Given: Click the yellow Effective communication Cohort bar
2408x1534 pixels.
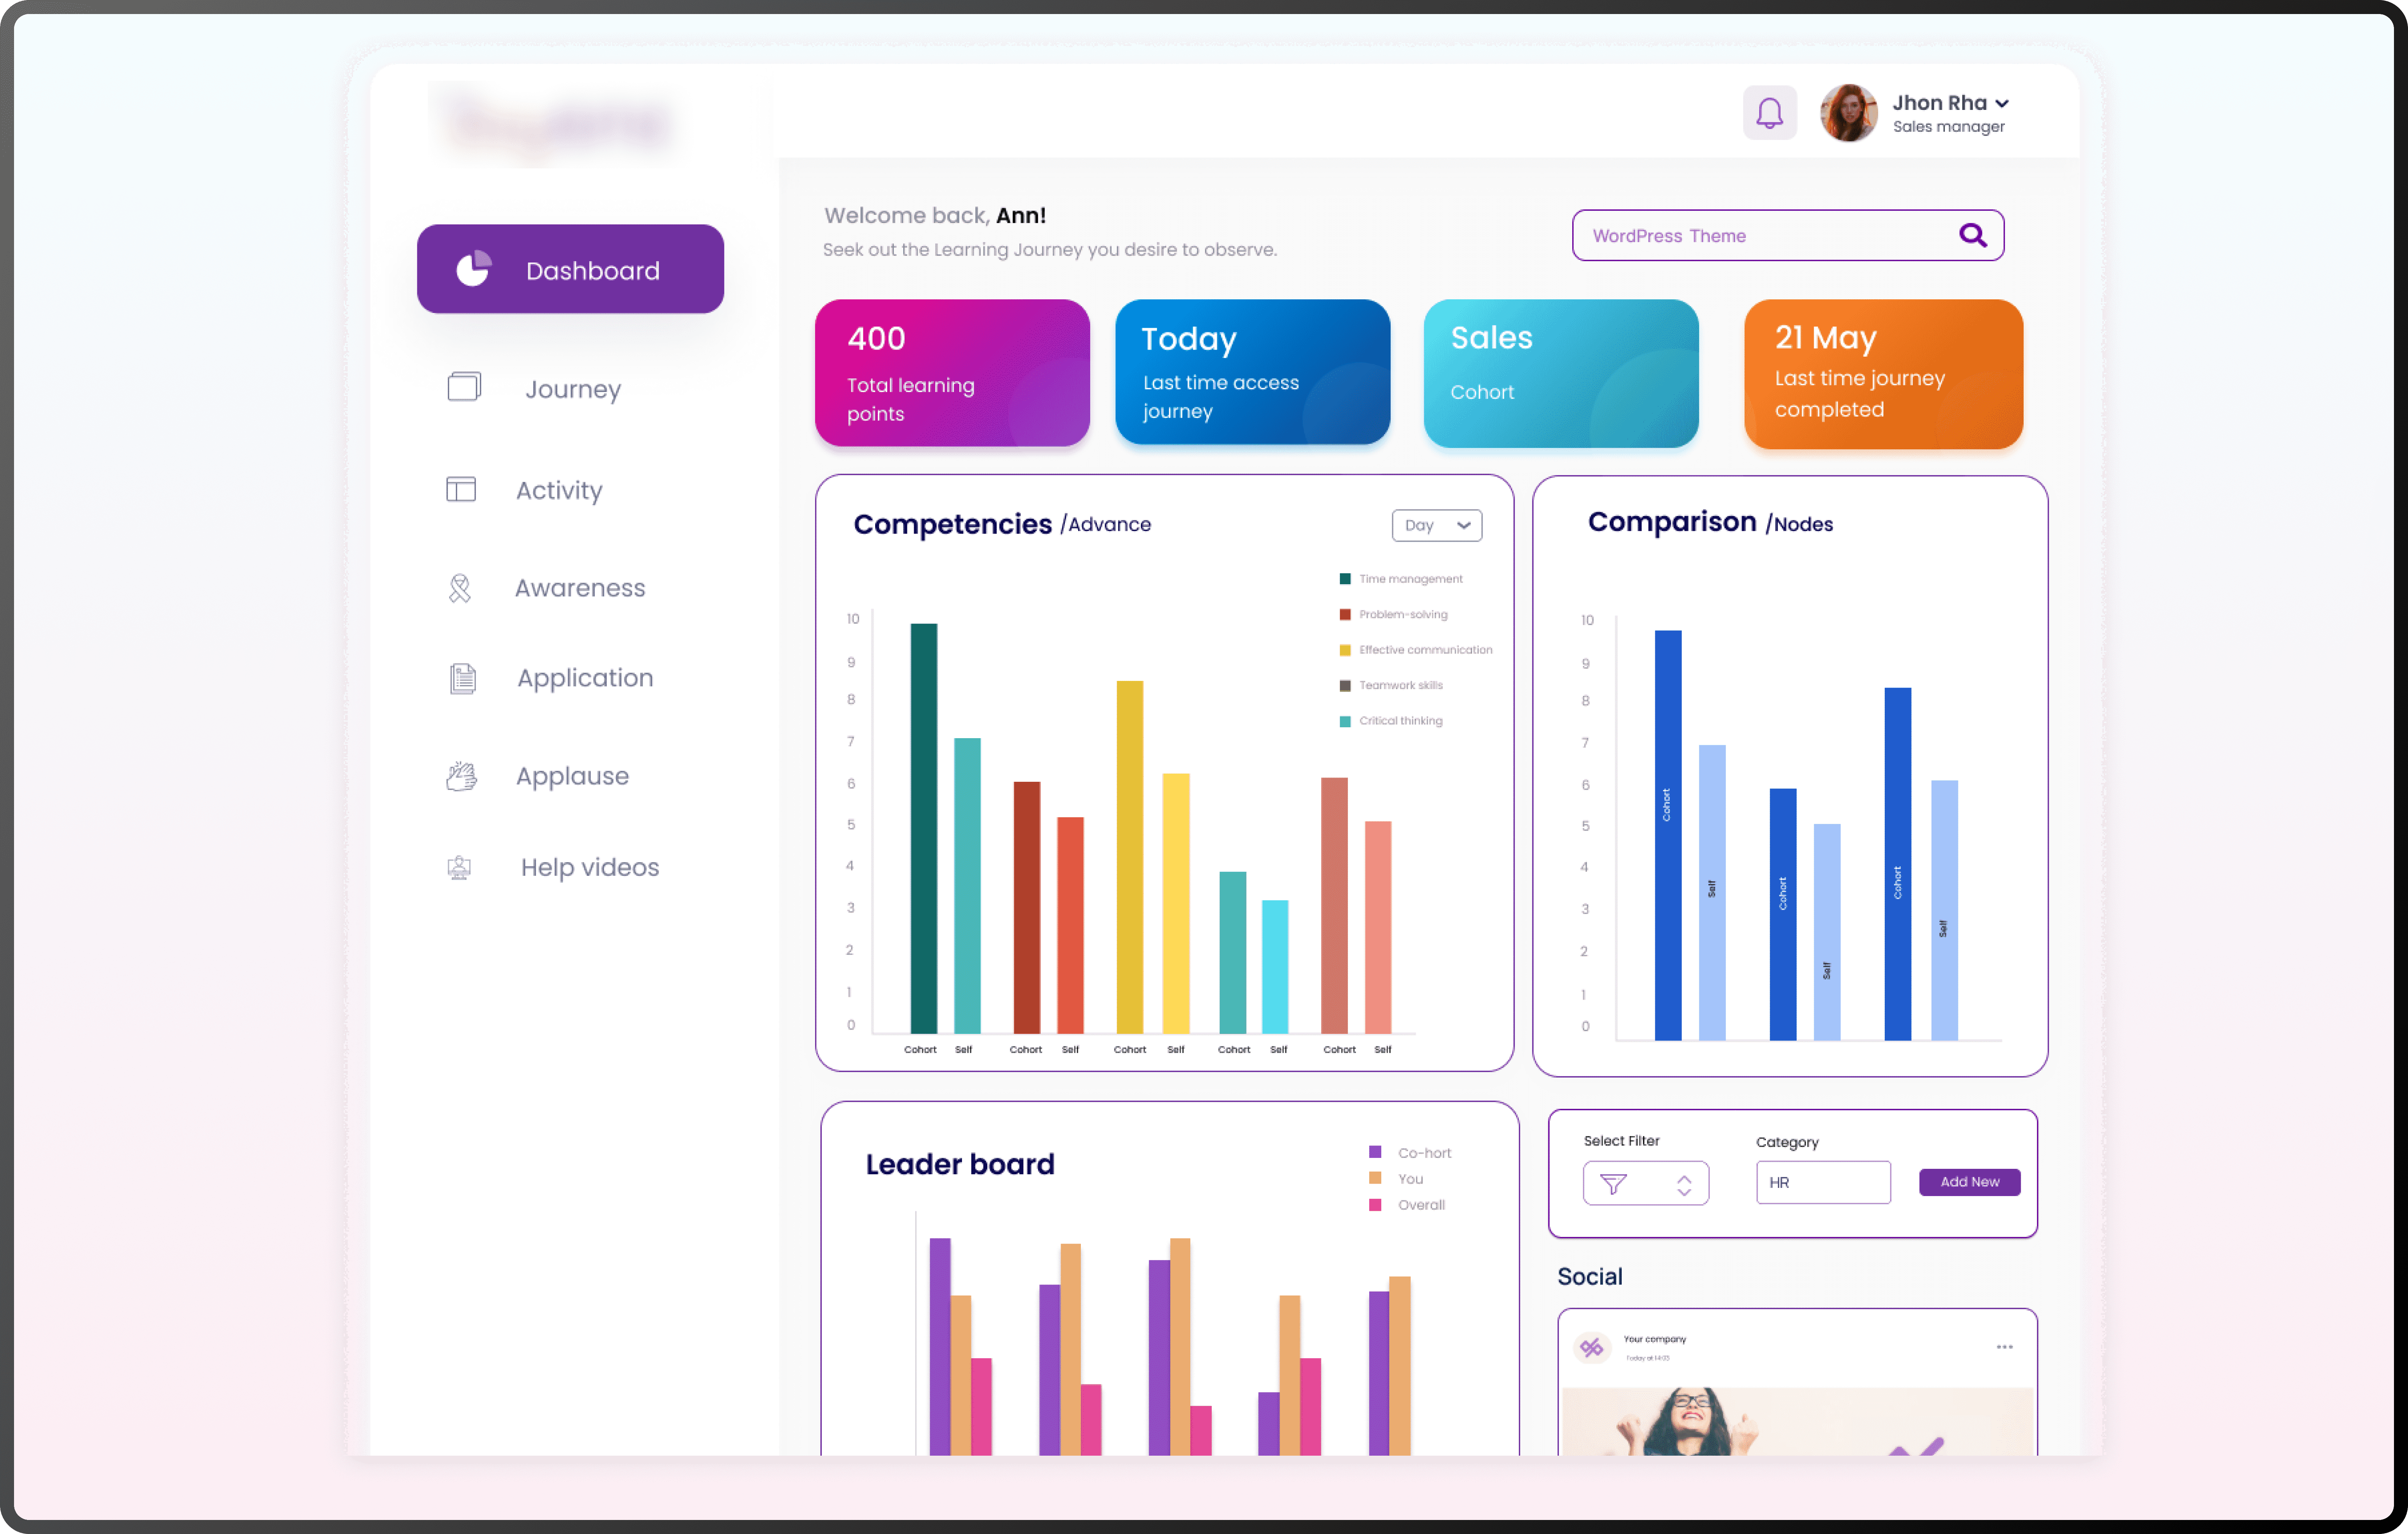Looking at the screenshot, I should pos(1129,857).
